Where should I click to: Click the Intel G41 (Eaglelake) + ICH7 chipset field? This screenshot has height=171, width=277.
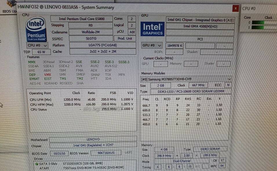[93, 145]
